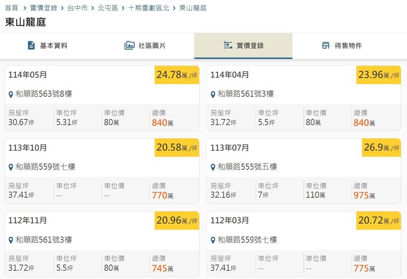Viewport: 407px width, 279px height.
Task: Click the 基本資料 document icon
Action: coord(31,46)
